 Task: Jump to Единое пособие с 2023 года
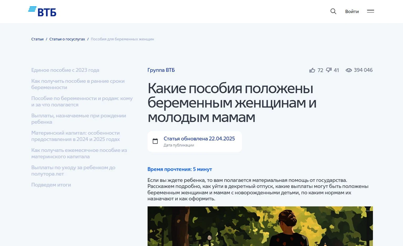(65, 70)
